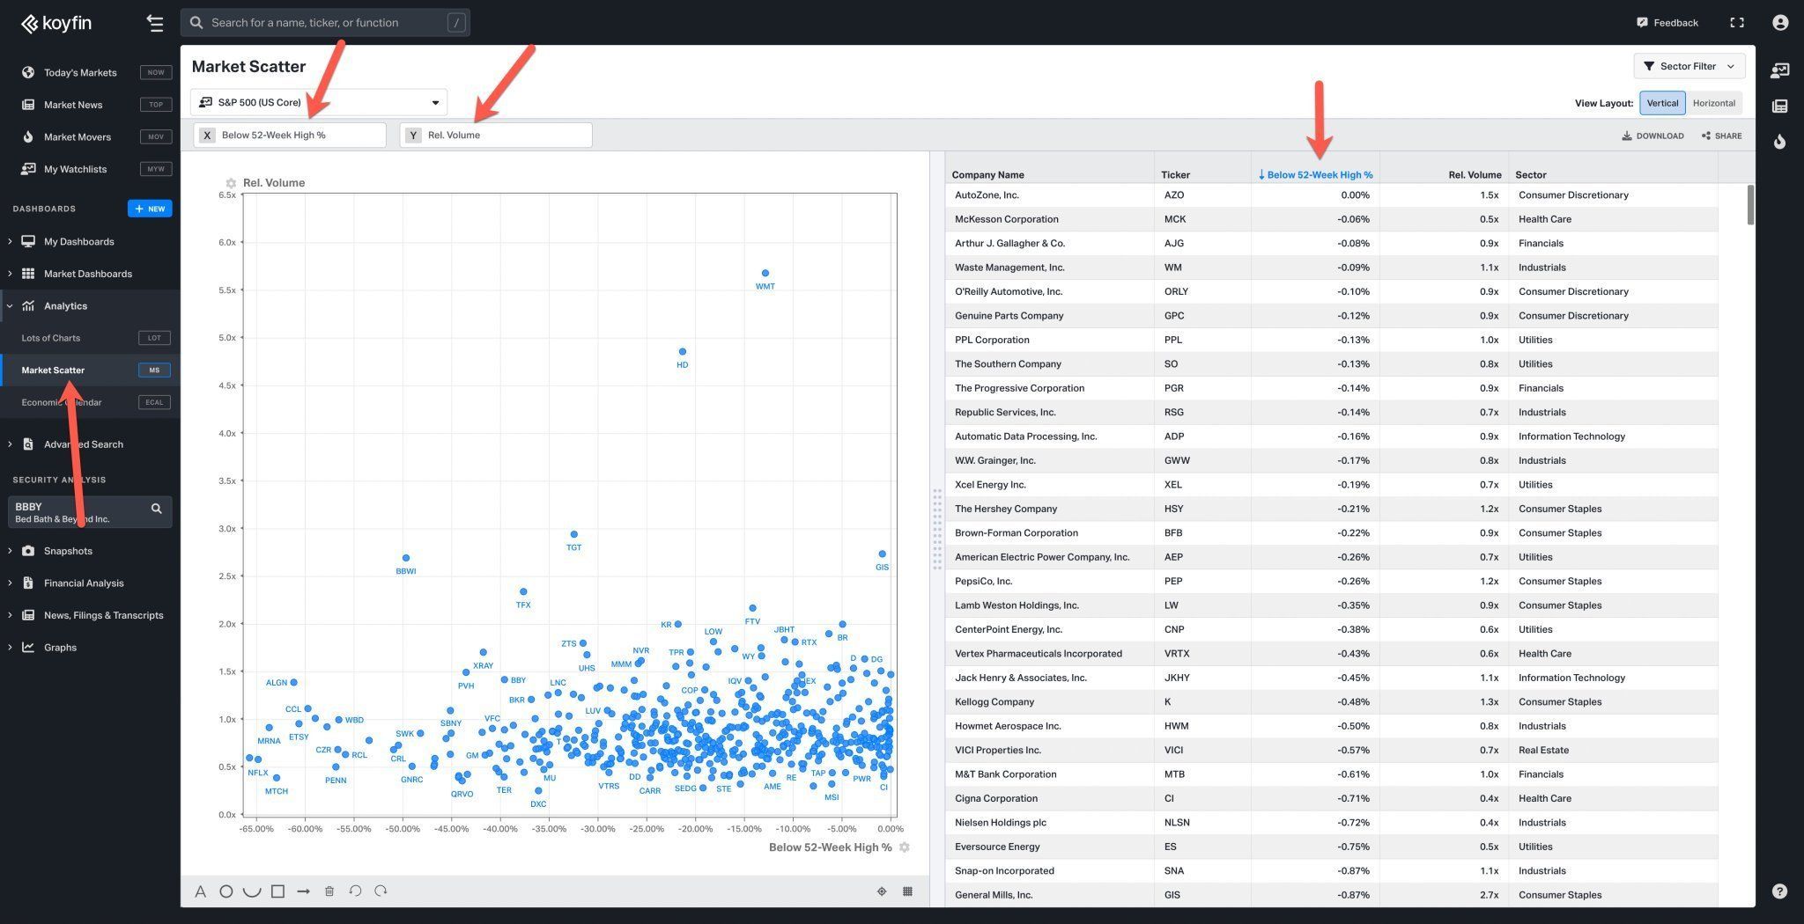Switch View Layout to Vertical
Image resolution: width=1804 pixels, height=924 pixels.
point(1662,103)
